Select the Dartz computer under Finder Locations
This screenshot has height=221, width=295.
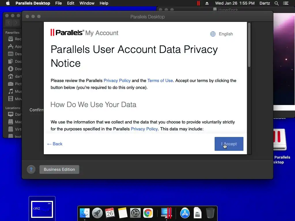pyautogui.click(x=15, y=114)
